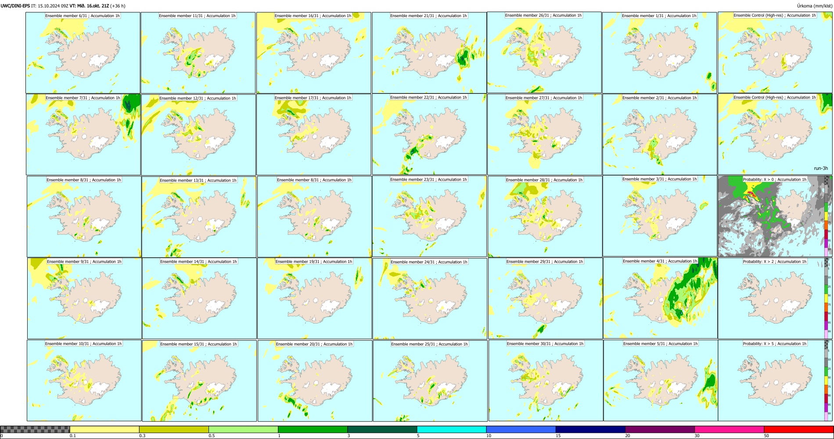Viewport: 834px width, 439px height.
Task: Click the probability colour scale beside X > 5
Action: coord(827,380)
